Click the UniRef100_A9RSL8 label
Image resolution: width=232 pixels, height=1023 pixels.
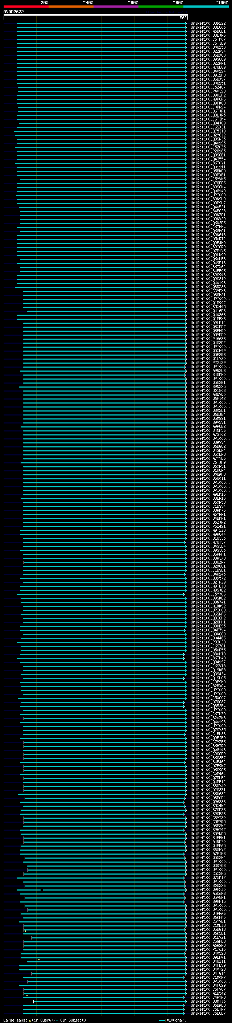208,371
